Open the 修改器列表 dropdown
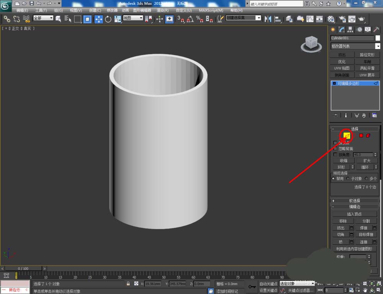 tap(355, 46)
